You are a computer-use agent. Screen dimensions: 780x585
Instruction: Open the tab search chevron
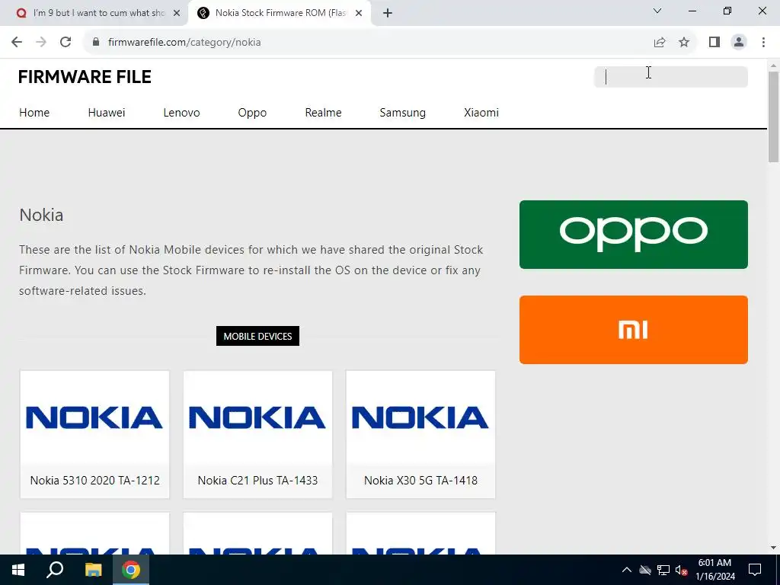657,11
